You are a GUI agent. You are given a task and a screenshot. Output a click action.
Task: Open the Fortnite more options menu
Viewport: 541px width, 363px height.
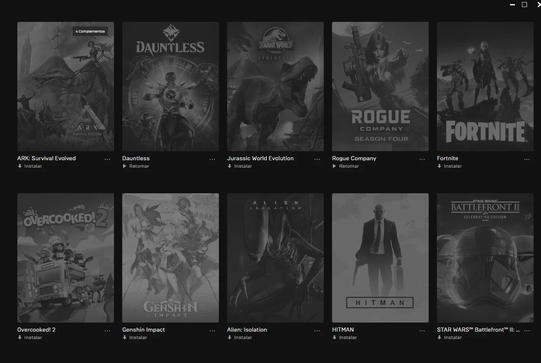[x=527, y=159]
